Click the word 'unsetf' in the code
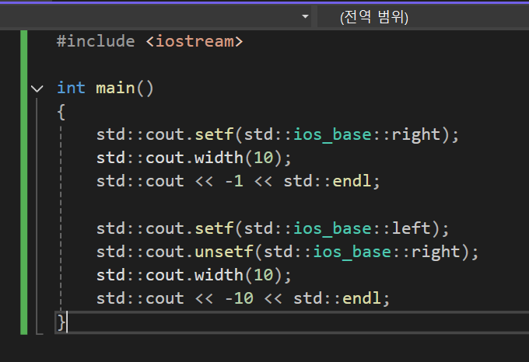 (224, 252)
